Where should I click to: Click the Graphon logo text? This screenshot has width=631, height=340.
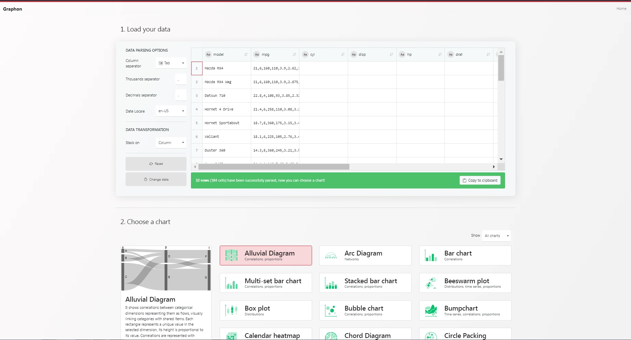(13, 9)
